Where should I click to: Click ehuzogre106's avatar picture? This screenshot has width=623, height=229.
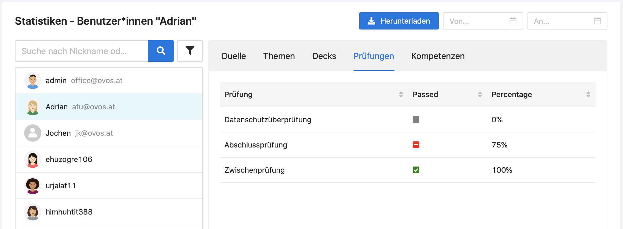coord(33,159)
